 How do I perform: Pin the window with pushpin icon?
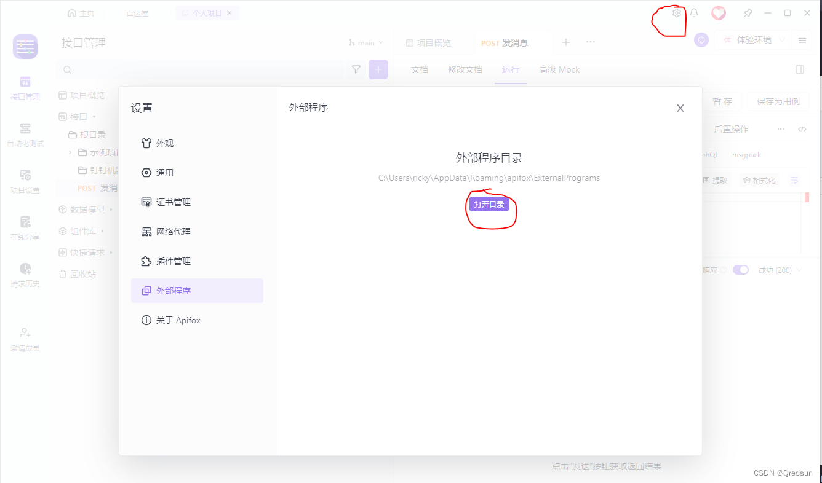point(748,13)
